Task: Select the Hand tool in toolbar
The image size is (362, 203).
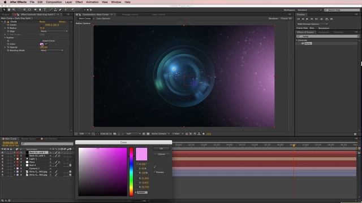Action: (9, 10)
